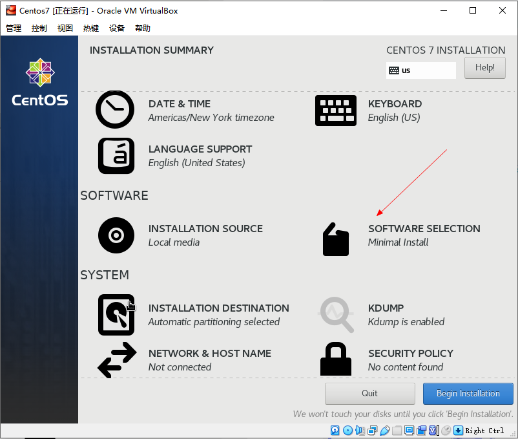Click Begin Installation button
The width and height of the screenshot is (518, 439).
tap(468, 393)
